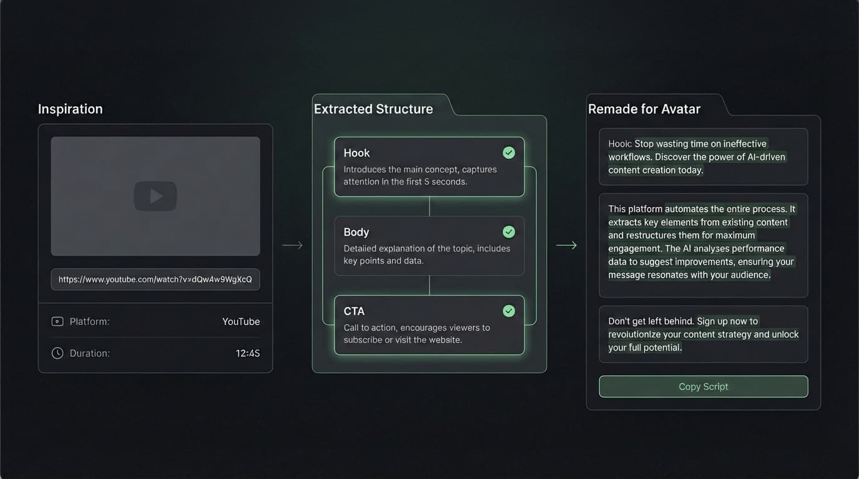Image resolution: width=859 pixels, height=479 pixels.
Task: Click the clock icon next to Duration
Action: tap(57, 352)
